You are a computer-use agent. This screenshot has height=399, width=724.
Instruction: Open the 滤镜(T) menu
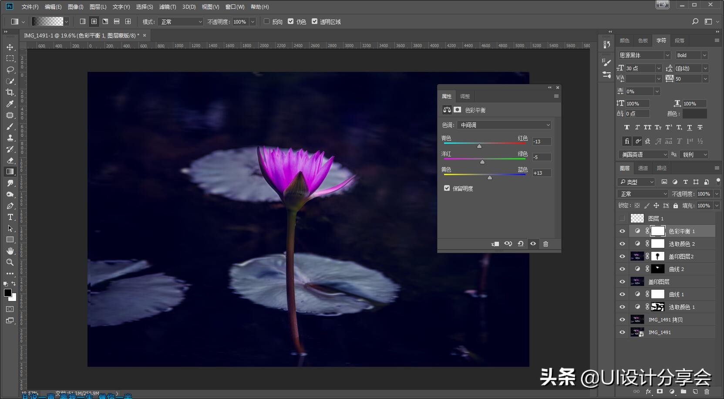point(168,7)
